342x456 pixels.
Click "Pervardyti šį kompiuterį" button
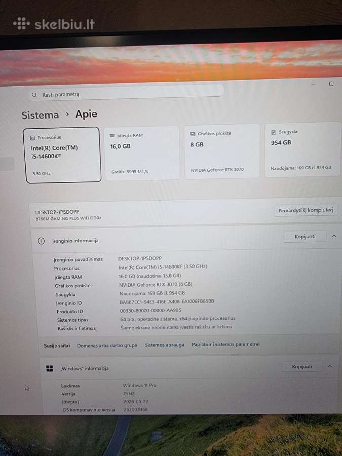306,210
